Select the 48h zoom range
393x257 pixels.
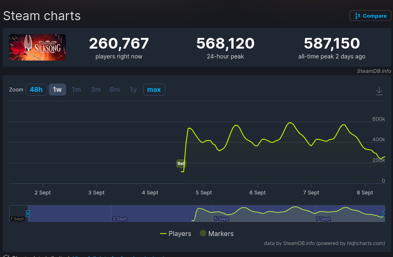pyautogui.click(x=36, y=89)
